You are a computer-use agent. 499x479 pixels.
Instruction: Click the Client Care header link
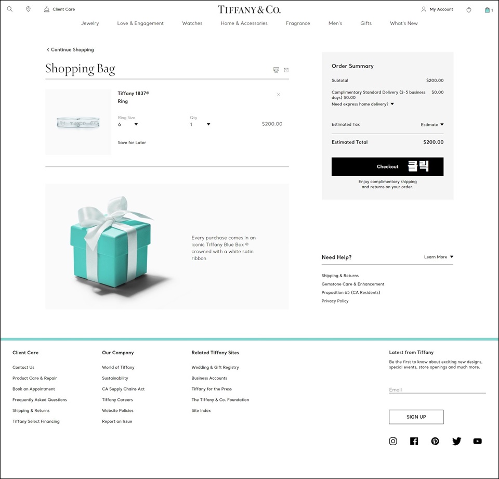(63, 9)
